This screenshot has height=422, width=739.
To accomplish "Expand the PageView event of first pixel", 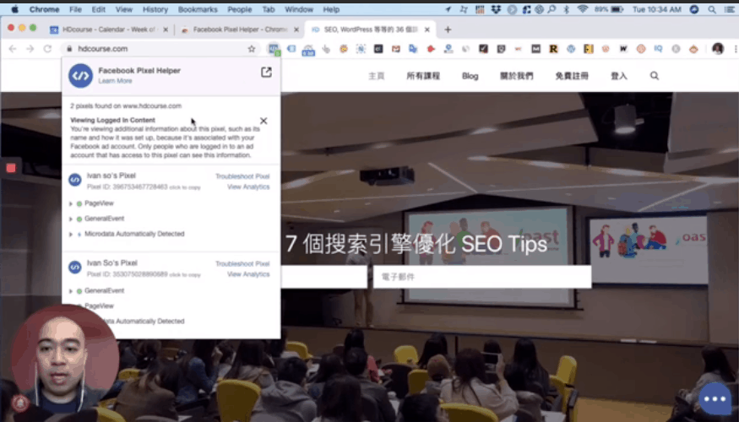I will (71, 204).
